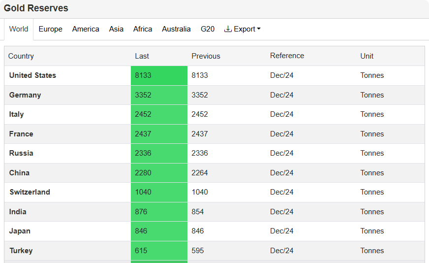Select Turkey in the table
The width and height of the screenshot is (429, 263).
pyautogui.click(x=21, y=251)
